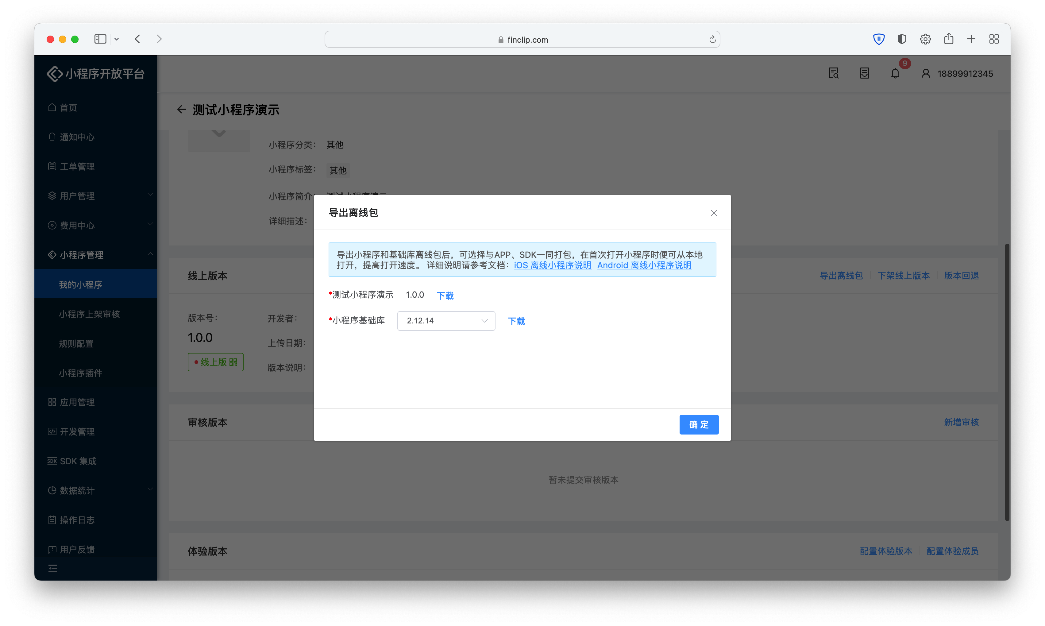1045x626 pixels.
Task: Open Android 离线小程序说明 link
Action: click(x=644, y=265)
